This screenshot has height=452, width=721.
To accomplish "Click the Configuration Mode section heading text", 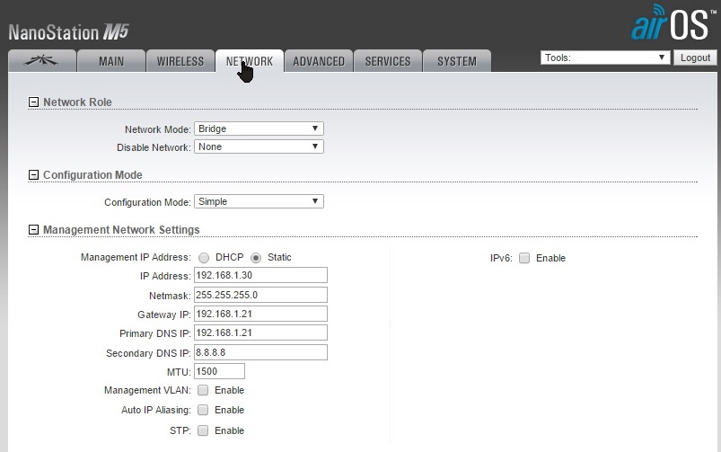I will (x=92, y=175).
